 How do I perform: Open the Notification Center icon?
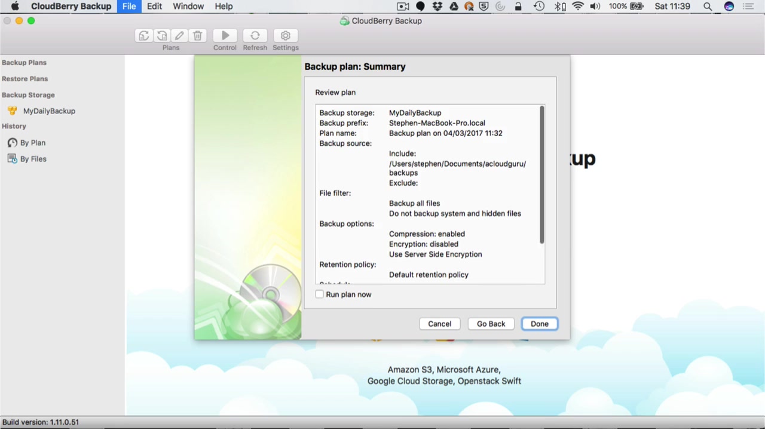749,7
